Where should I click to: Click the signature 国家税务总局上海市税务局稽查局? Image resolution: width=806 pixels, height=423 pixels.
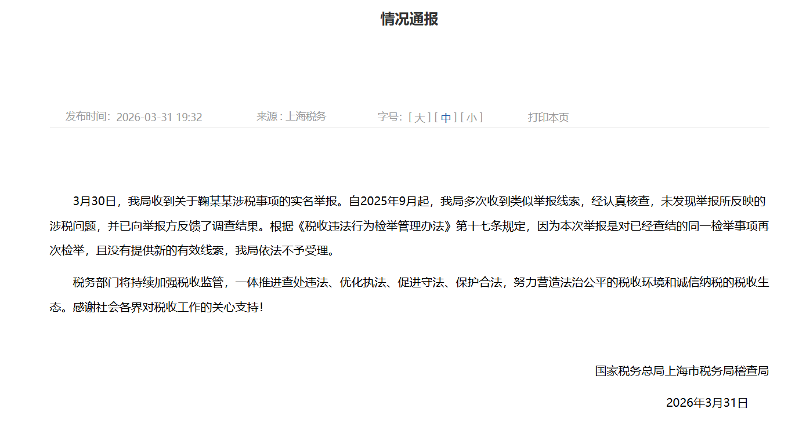pyautogui.click(x=681, y=371)
